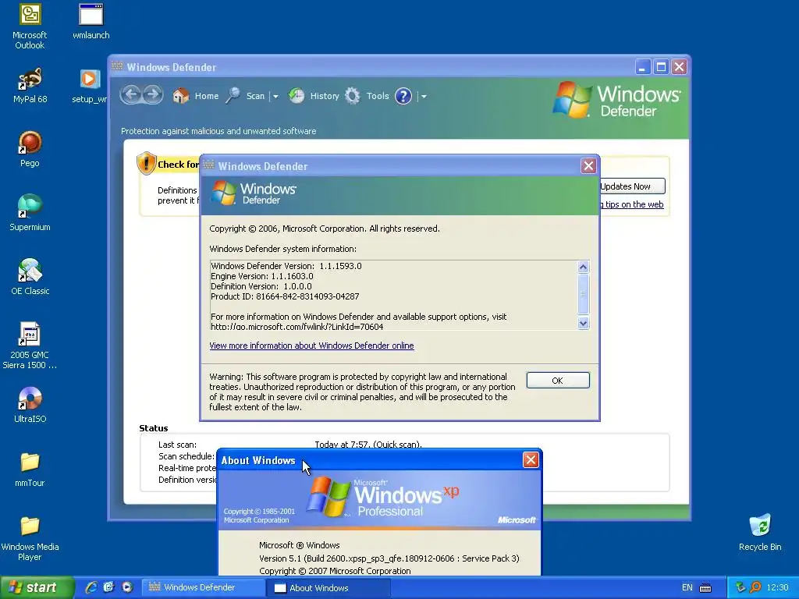Click the second Quick Launch email icon

coord(109,587)
